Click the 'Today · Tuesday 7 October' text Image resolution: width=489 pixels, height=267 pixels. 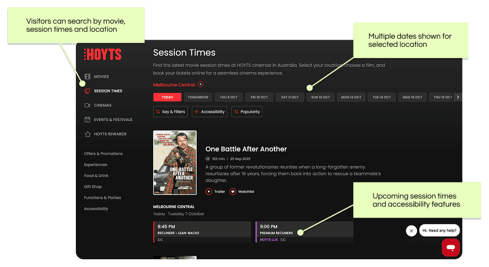178,214
